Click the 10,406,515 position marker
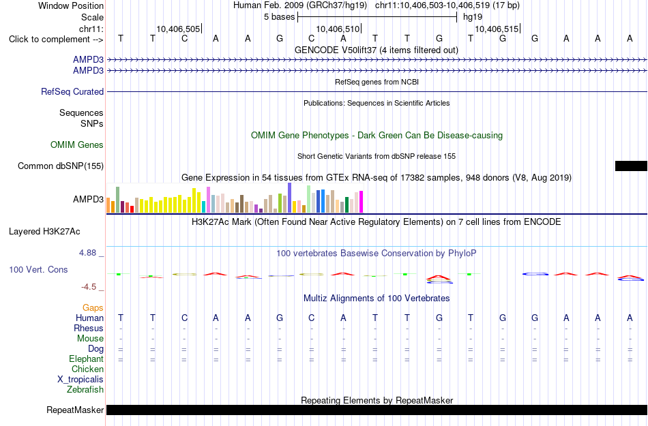Image resolution: width=648 pixels, height=426 pixels. (497, 29)
